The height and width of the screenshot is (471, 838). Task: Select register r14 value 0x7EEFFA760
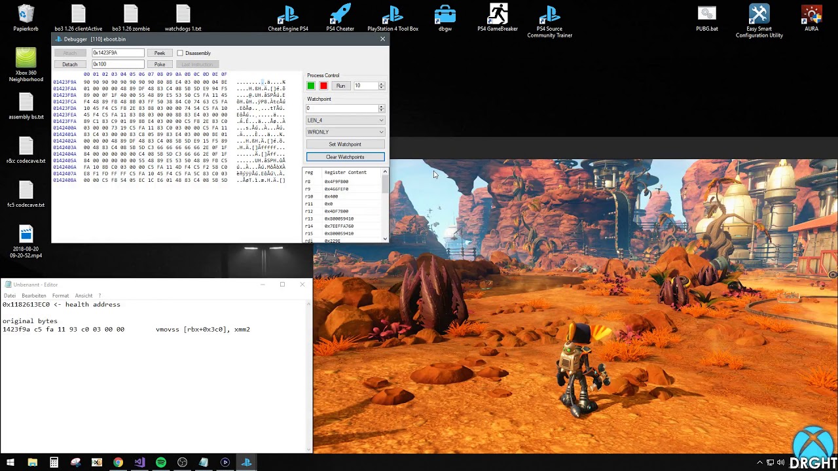pos(339,226)
